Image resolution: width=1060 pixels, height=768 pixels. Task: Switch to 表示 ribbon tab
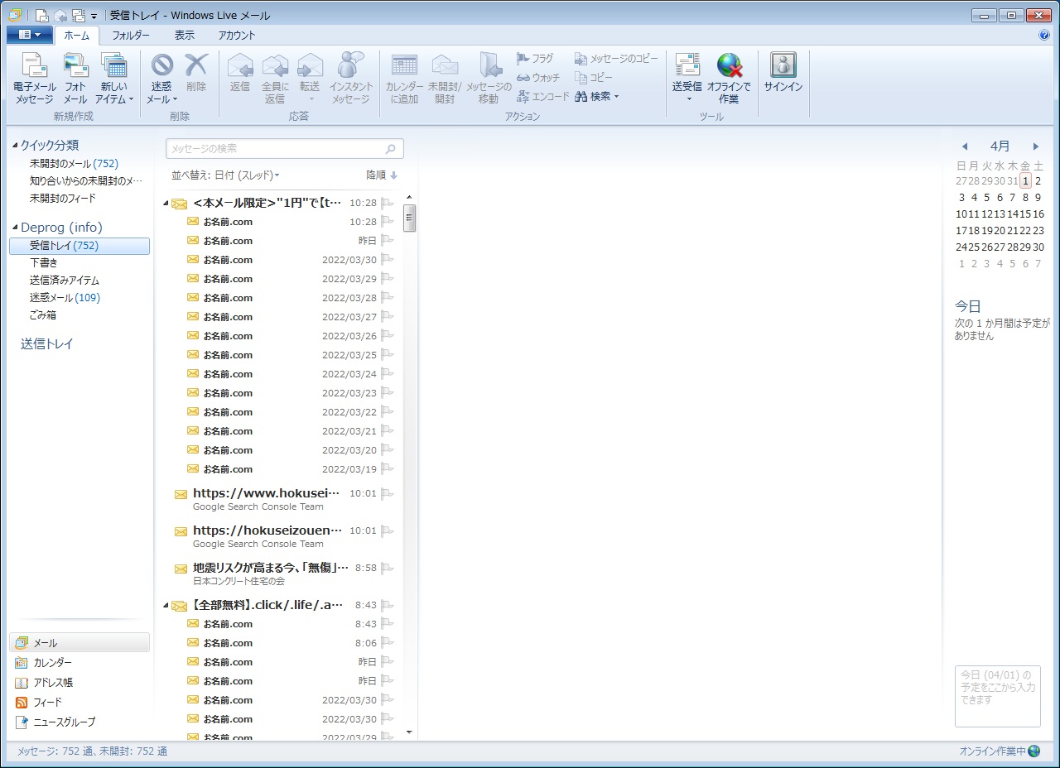pos(185,36)
